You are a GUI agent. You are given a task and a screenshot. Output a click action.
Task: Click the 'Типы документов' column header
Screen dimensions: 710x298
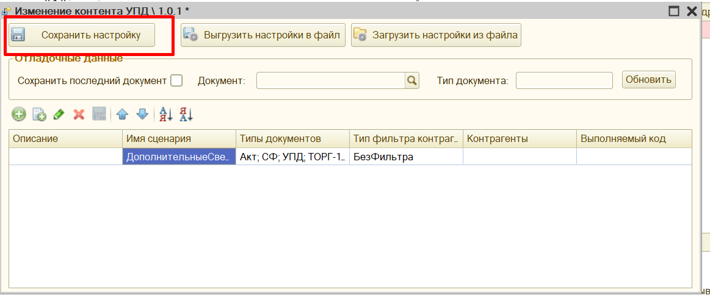[x=292, y=138]
